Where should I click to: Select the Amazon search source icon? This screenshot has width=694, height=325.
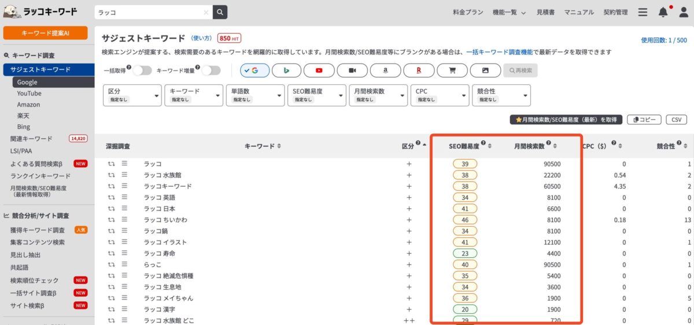click(x=385, y=71)
